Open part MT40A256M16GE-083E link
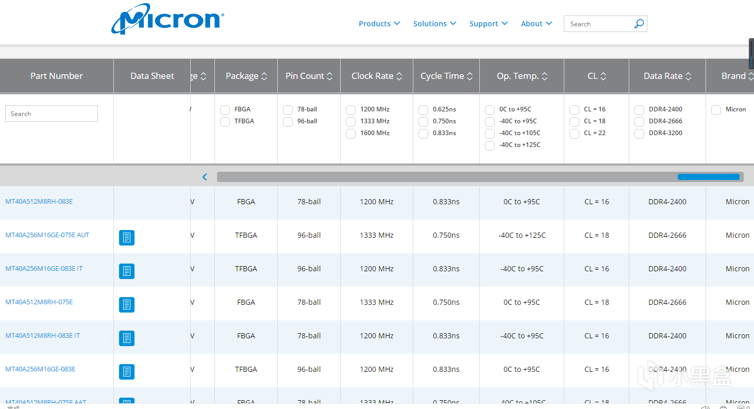 (x=40, y=369)
